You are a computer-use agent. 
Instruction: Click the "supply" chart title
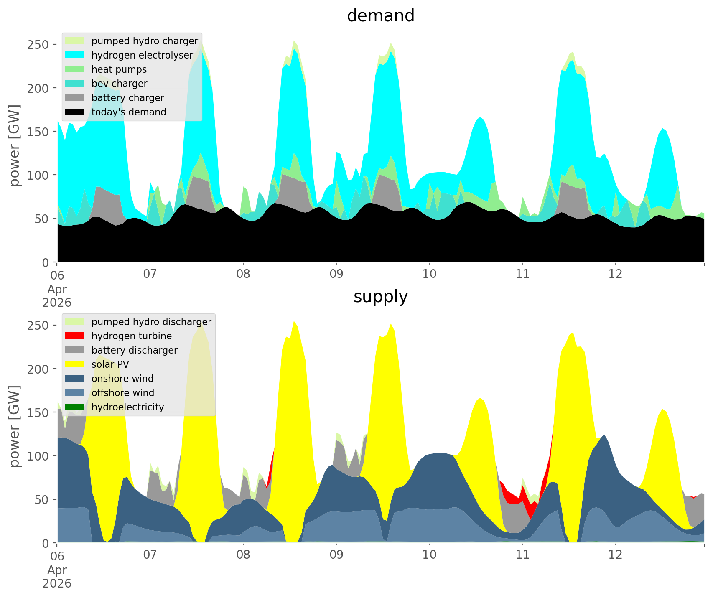pos(381,297)
